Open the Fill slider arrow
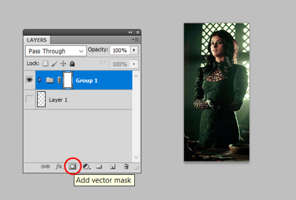The height and width of the screenshot is (200, 296). tap(134, 64)
